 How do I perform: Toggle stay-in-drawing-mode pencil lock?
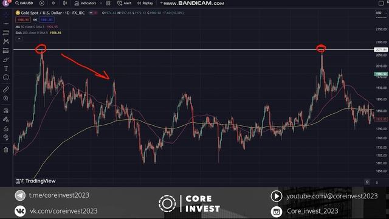pyautogui.click(x=6, y=119)
